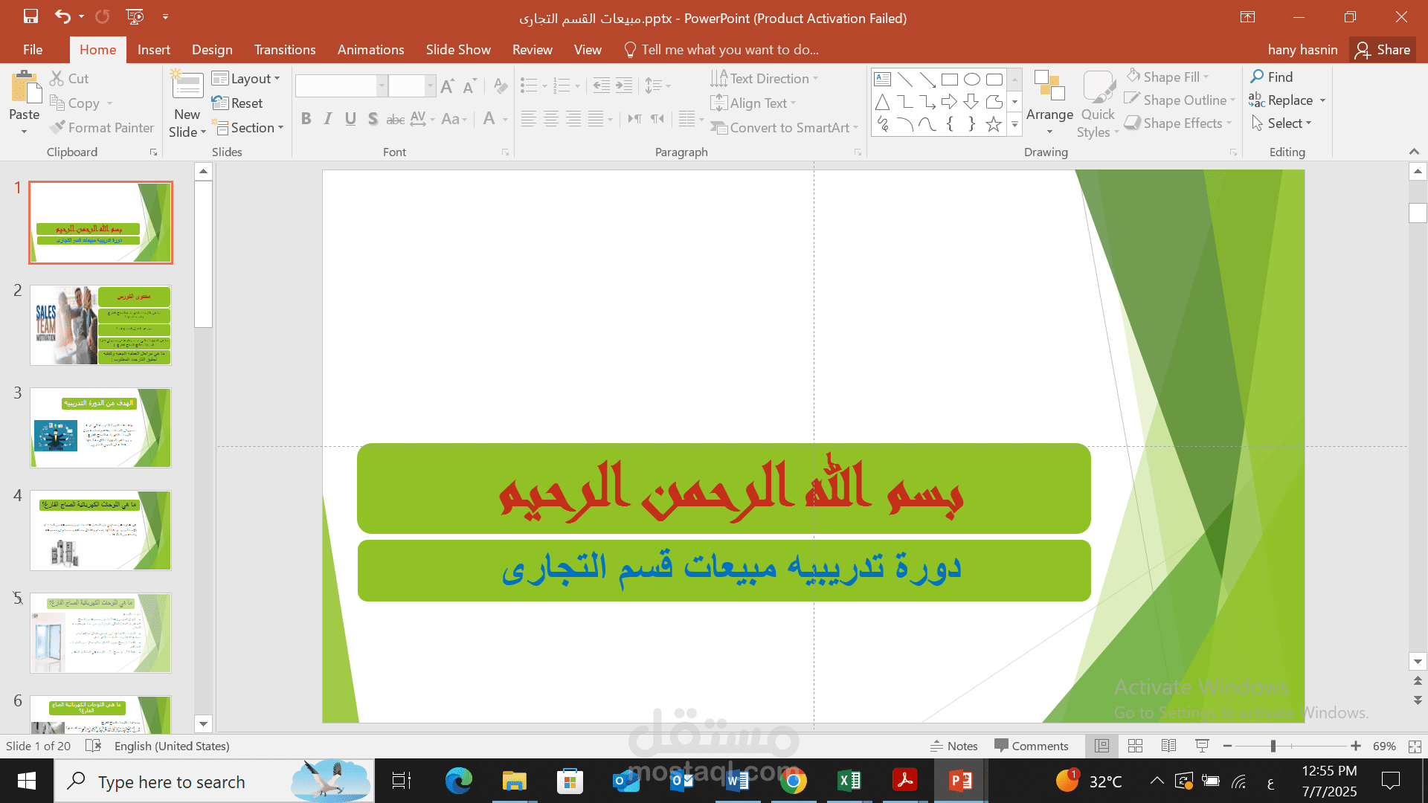Toggle Bold formatting
The height and width of the screenshot is (803, 1428).
pos(306,119)
